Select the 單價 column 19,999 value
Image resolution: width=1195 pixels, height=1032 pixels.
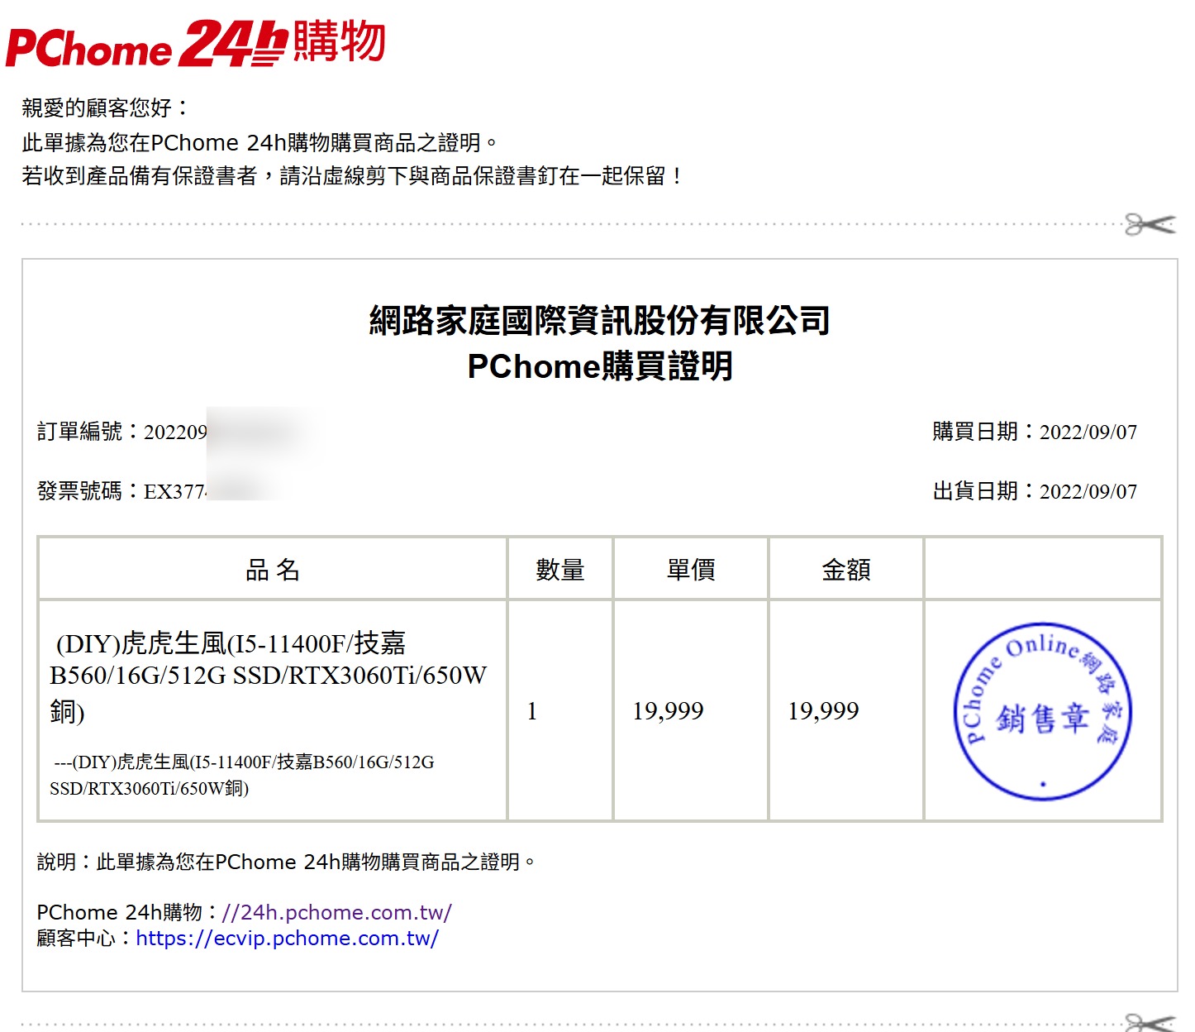pyautogui.click(x=668, y=711)
